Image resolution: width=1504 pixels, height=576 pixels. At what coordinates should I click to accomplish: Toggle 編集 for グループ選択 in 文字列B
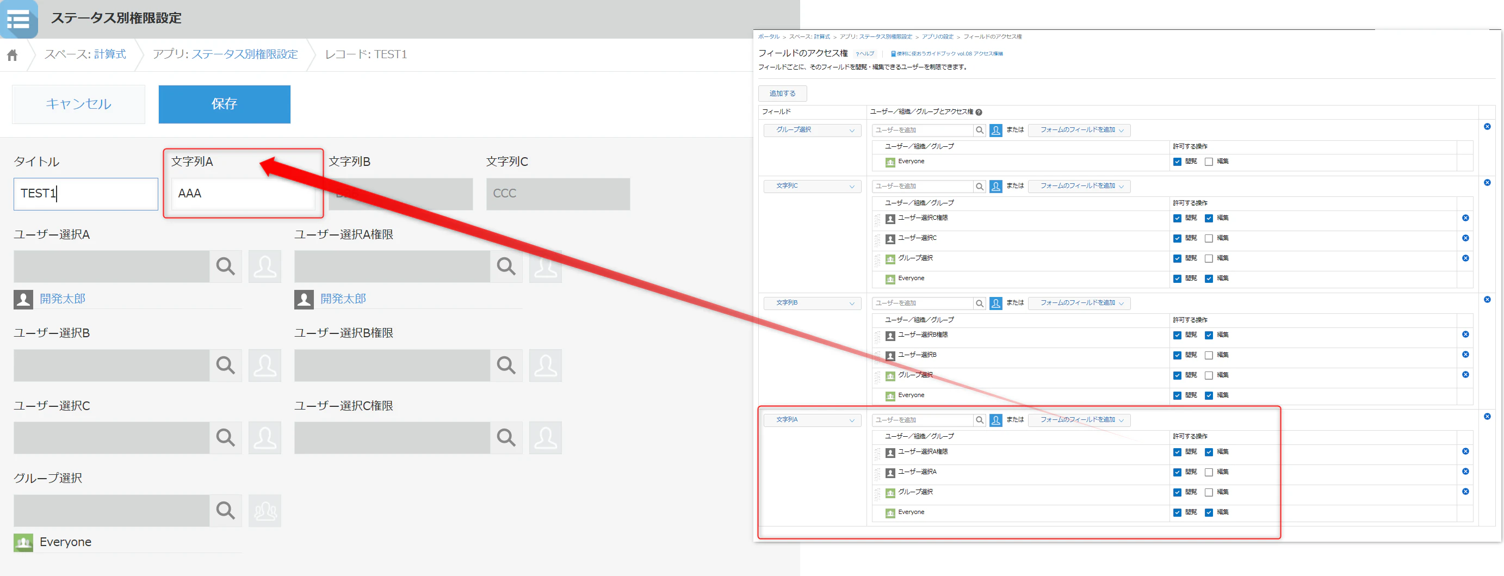[x=1209, y=376]
